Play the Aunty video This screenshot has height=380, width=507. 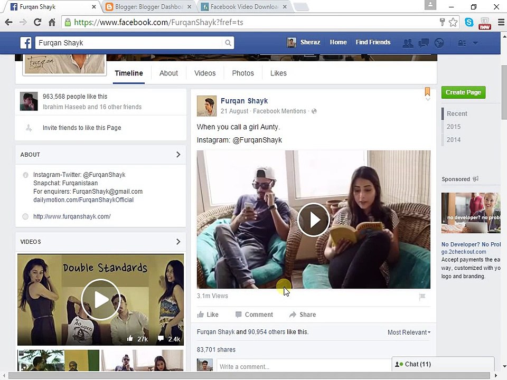(313, 220)
